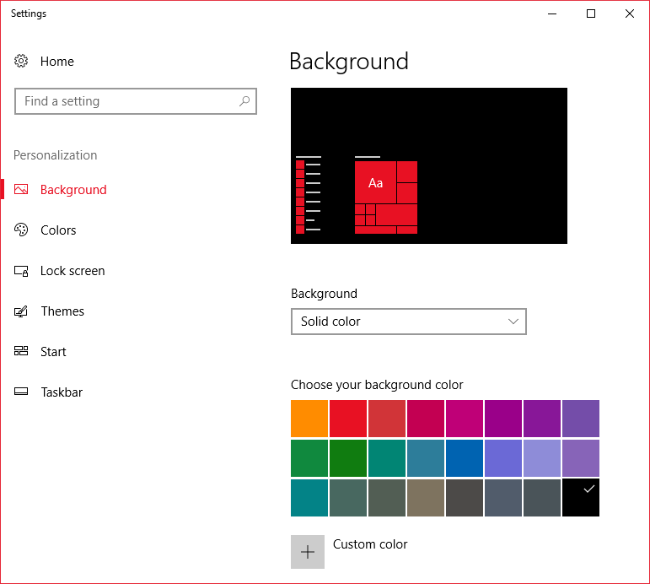Select the dark green swatch in second row
Screen dimensions: 650x584
click(347, 457)
